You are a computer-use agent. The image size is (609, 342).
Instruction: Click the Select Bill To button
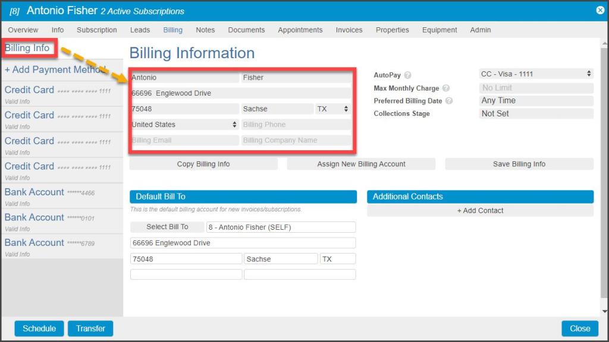[167, 227]
